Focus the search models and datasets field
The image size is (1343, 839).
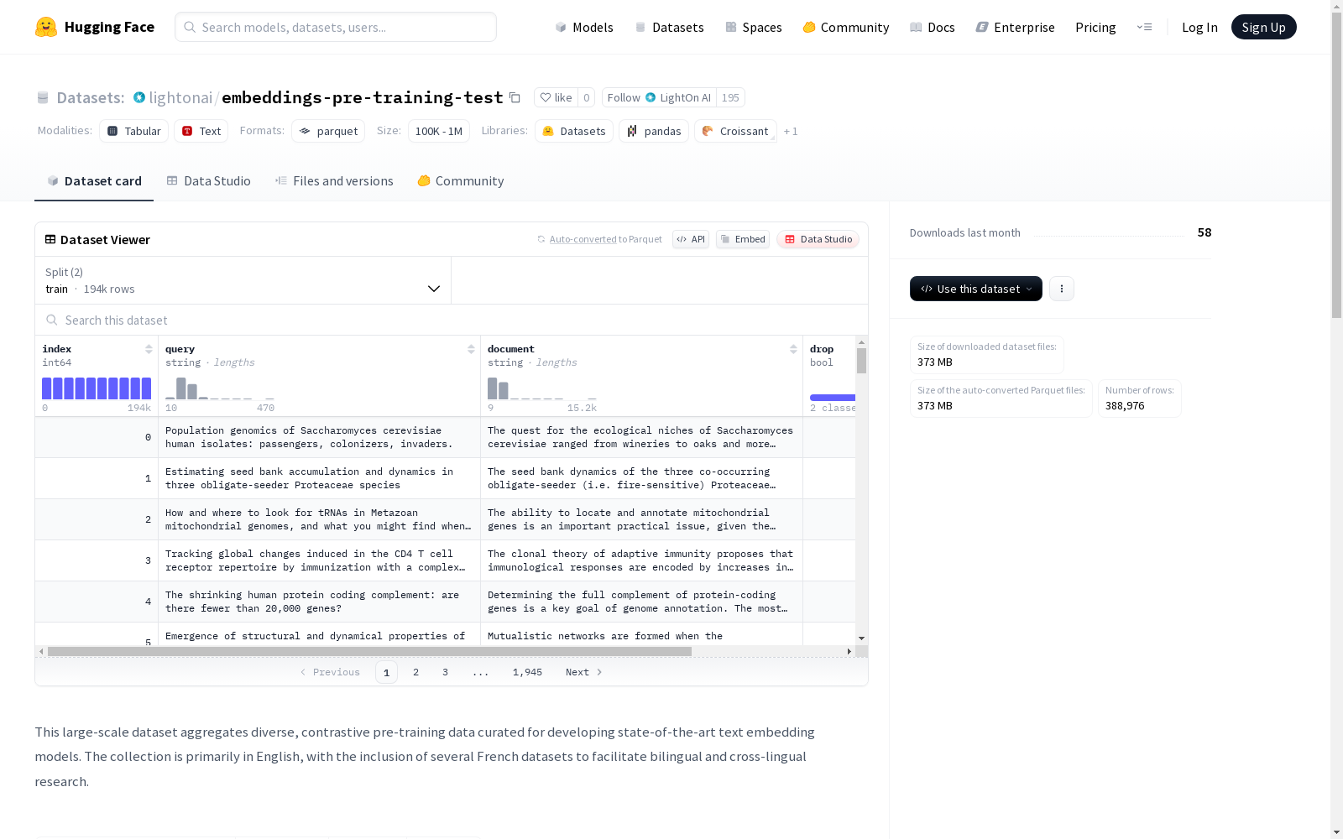(336, 27)
